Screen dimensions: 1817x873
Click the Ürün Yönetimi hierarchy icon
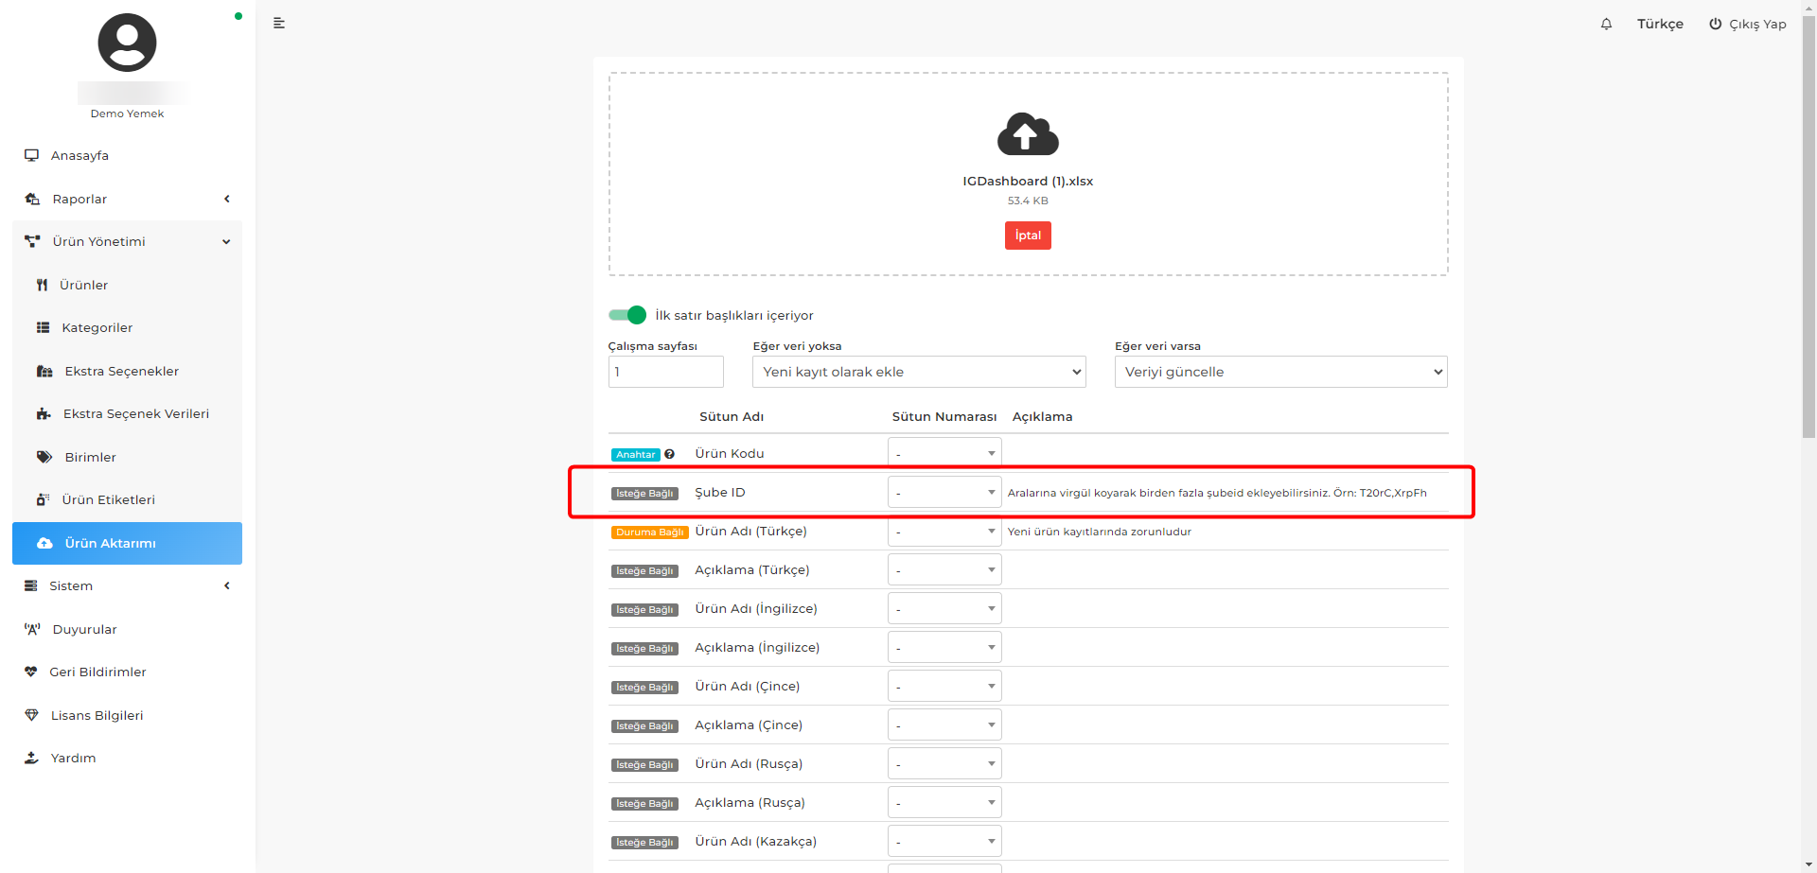32,241
